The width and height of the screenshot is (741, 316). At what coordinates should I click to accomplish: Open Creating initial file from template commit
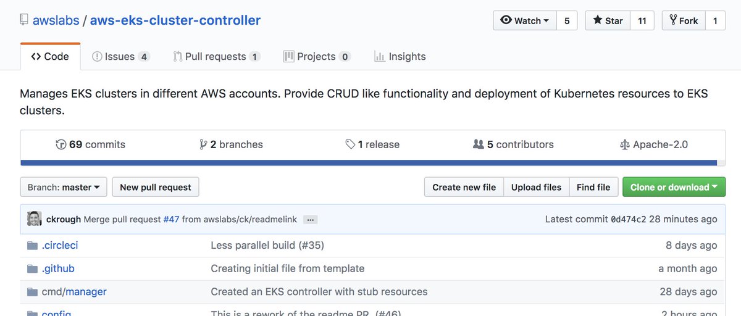click(x=288, y=268)
